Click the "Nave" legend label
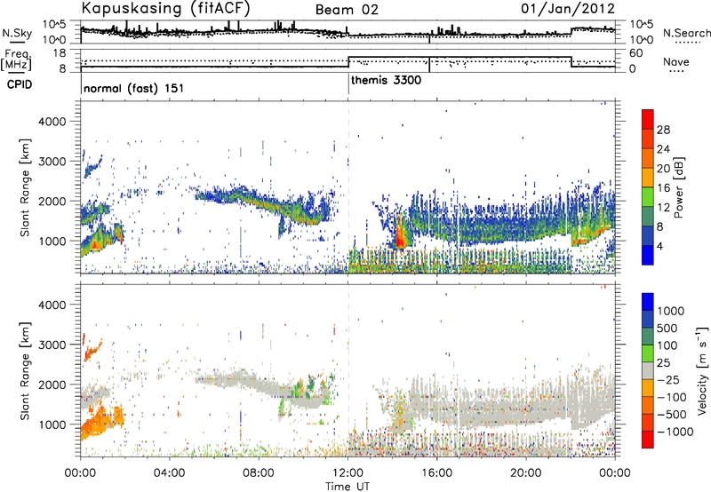The width and height of the screenshot is (711, 492). [676, 62]
